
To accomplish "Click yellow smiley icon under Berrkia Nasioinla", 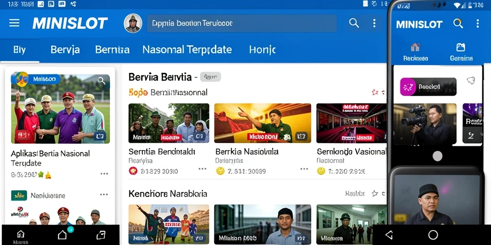I will pyautogui.click(x=221, y=171).
